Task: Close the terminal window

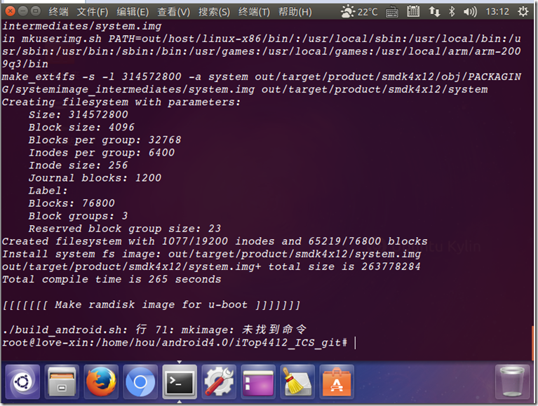Action: click(11, 11)
